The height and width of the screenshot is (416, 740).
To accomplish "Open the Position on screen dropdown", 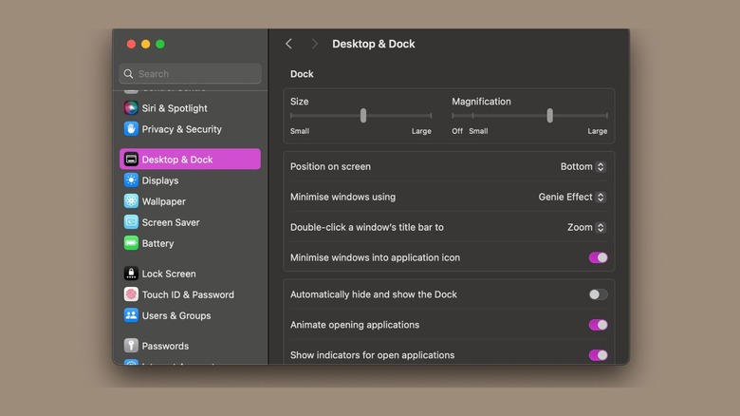I will point(583,167).
